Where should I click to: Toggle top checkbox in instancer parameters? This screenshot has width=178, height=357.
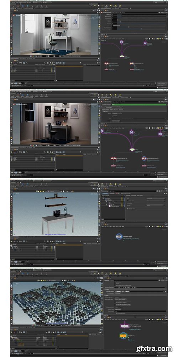(115, 282)
